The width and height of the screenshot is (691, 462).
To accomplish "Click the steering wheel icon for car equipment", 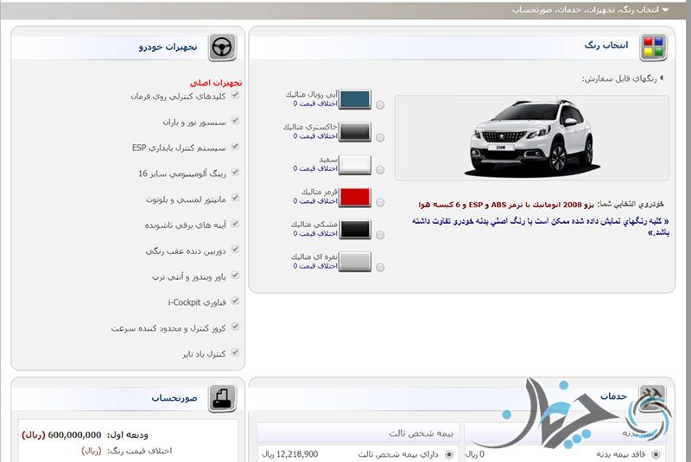I will (x=222, y=47).
